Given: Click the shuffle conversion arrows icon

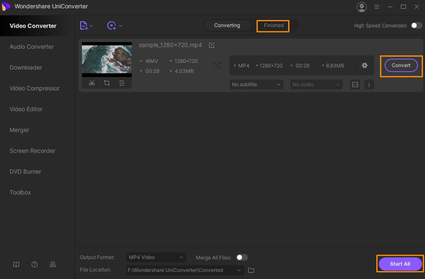Looking at the screenshot, I should pyautogui.click(x=217, y=65).
